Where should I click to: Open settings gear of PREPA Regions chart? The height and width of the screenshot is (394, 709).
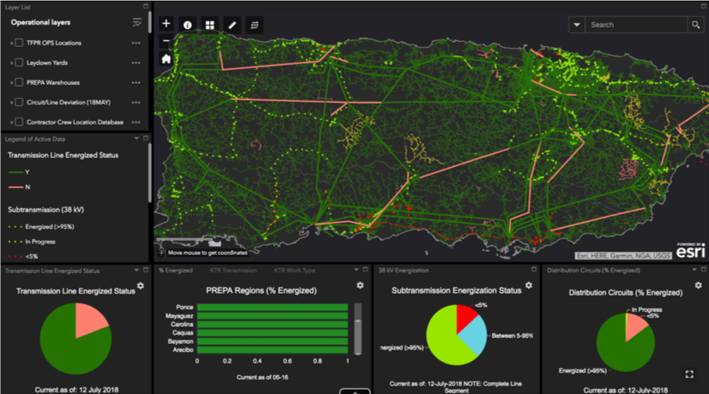(x=360, y=285)
